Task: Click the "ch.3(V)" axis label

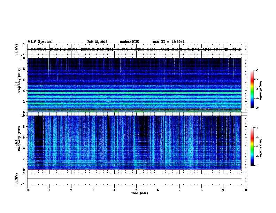Action: [x=17, y=179]
